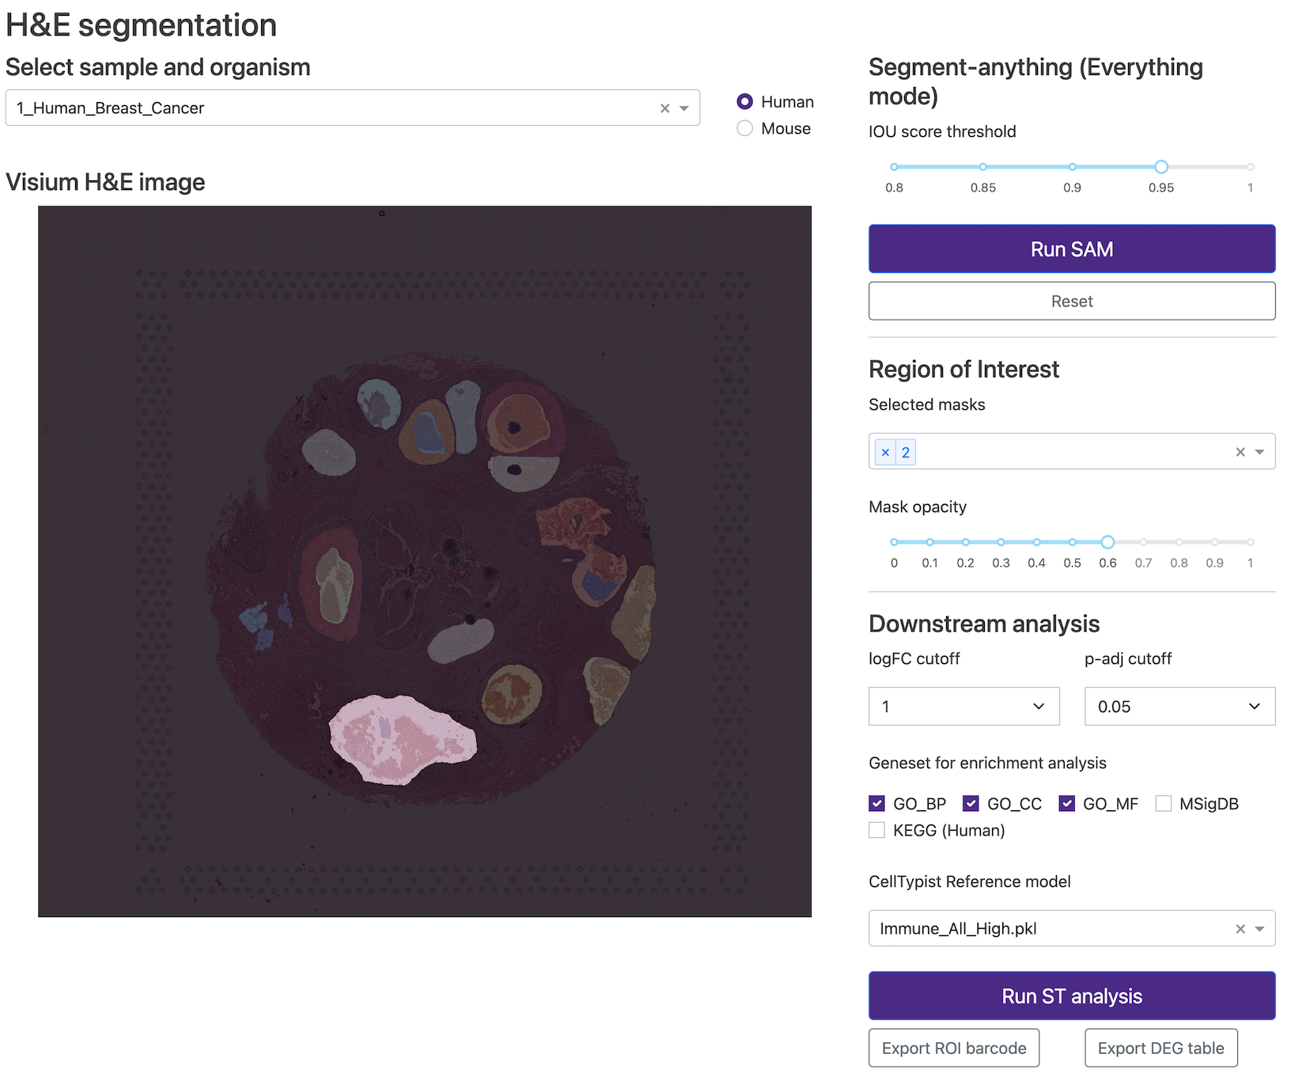Start the Run ST analysis button
The image size is (1291, 1084).
pos(1071,996)
